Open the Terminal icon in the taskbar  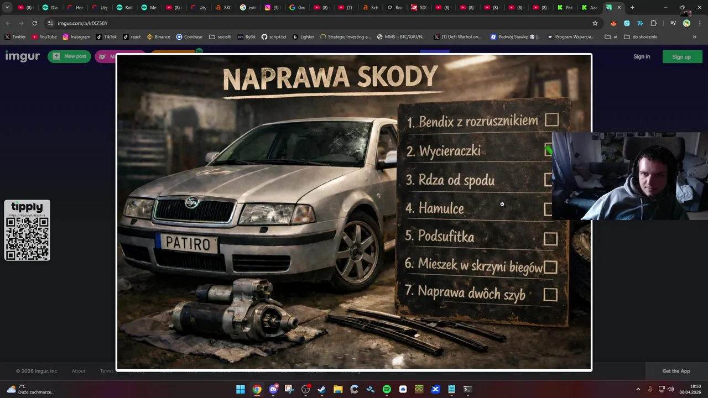467,389
